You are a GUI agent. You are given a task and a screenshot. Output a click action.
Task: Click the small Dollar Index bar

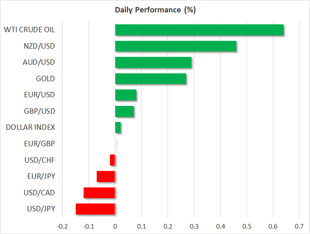[x=118, y=127]
